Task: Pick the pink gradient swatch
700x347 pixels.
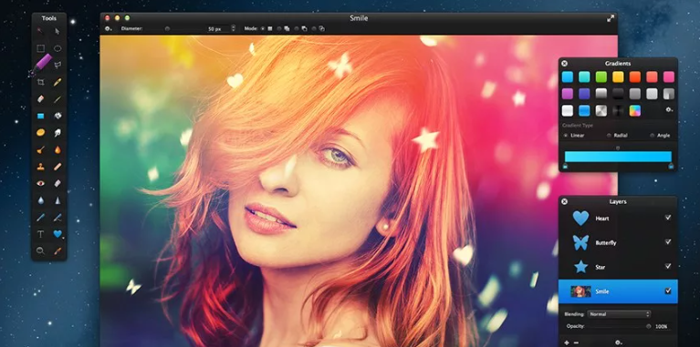Action: (668, 77)
